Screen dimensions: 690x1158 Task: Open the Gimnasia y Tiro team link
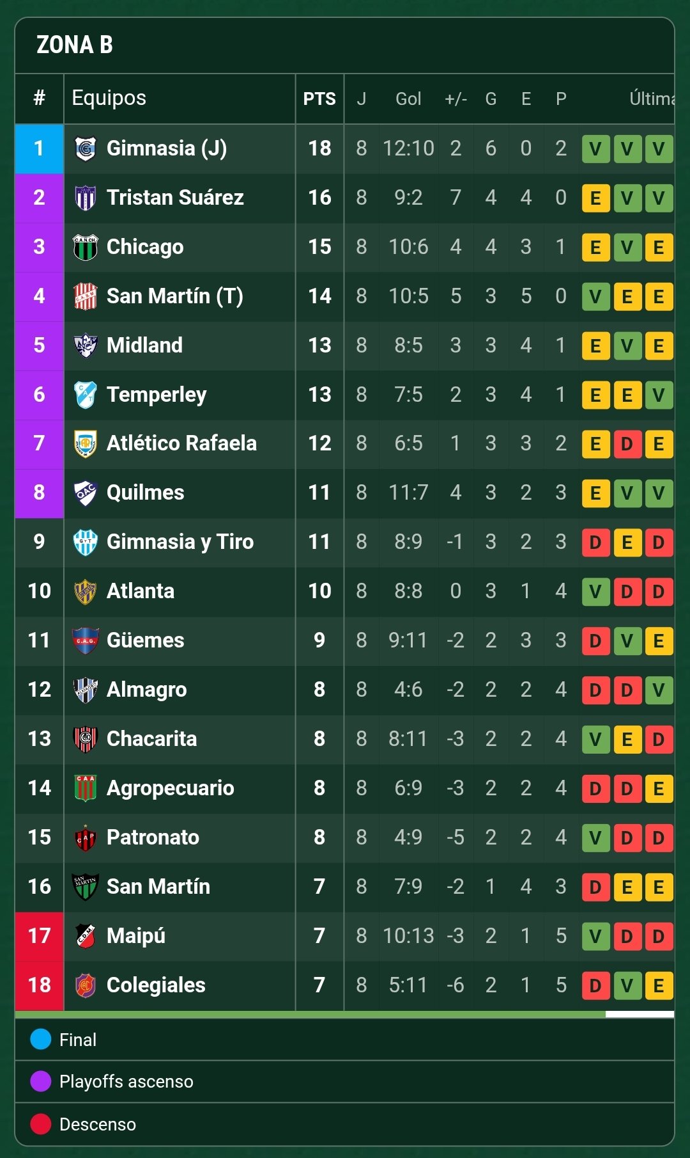(180, 542)
